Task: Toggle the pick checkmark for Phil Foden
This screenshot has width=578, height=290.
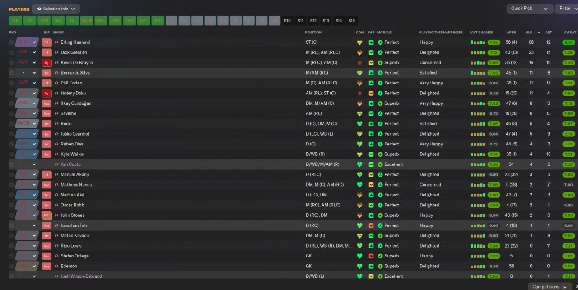Action: point(11,83)
